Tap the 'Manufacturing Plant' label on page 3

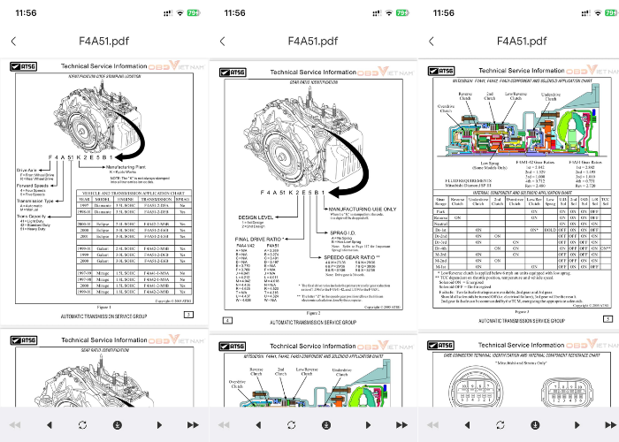(126, 167)
